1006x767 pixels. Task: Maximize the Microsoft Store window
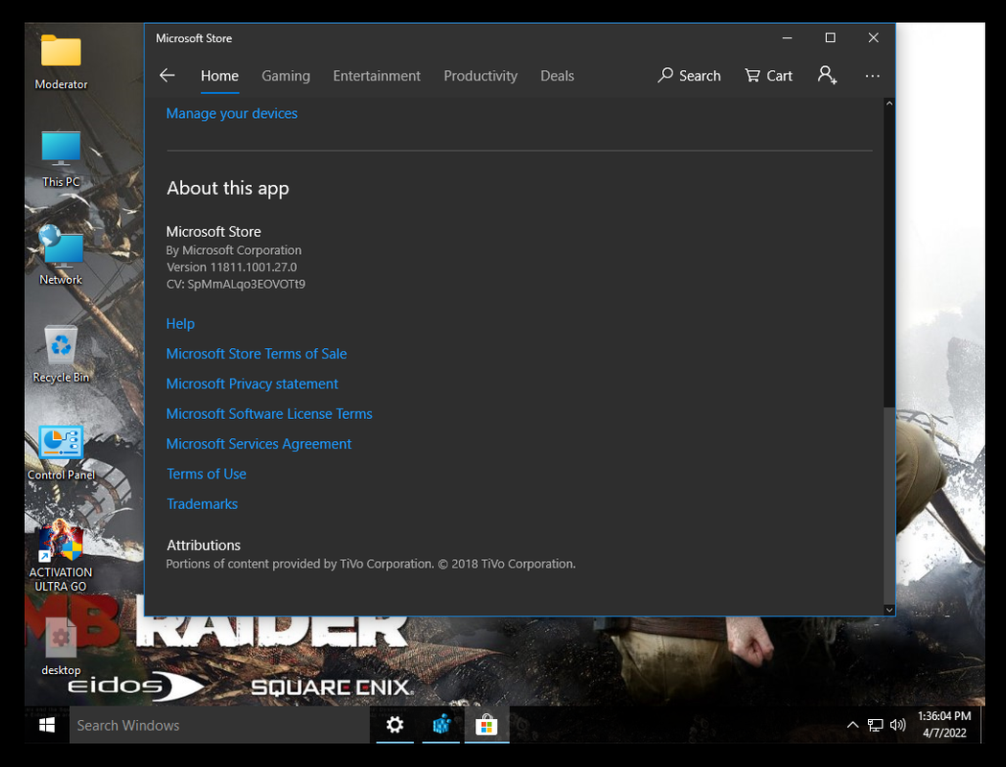[831, 37]
